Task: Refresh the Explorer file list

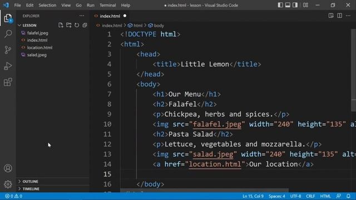Action: point(77,25)
